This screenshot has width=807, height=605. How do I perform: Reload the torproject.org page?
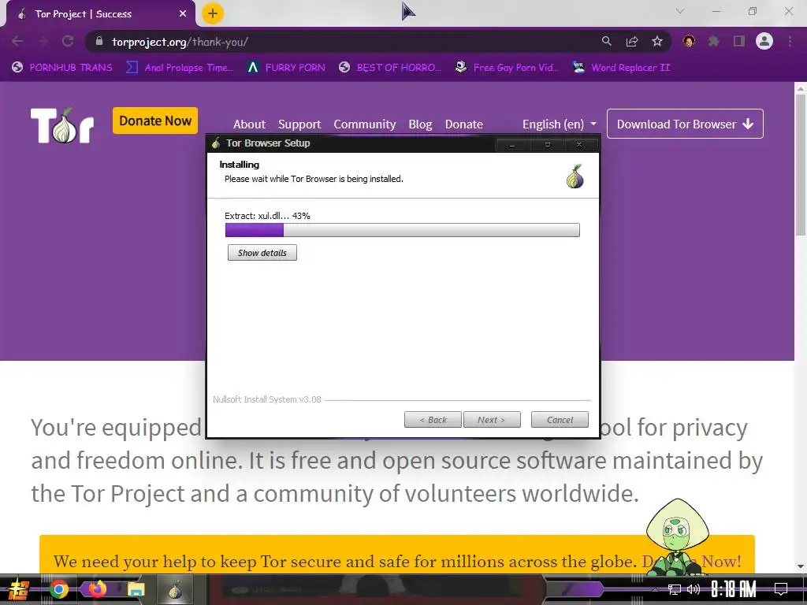68,41
